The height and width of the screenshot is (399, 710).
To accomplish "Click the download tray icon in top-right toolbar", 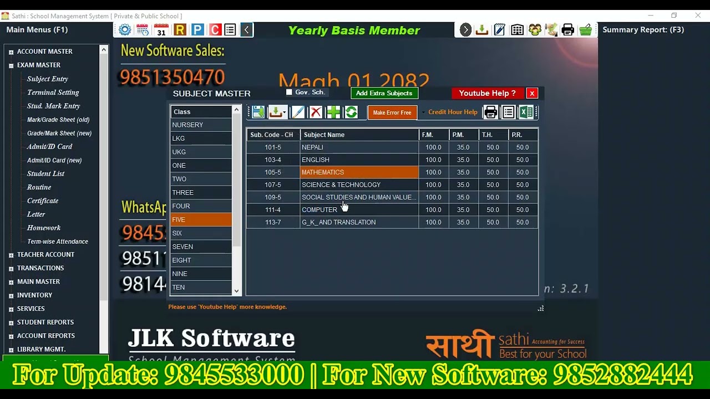I will (482, 30).
